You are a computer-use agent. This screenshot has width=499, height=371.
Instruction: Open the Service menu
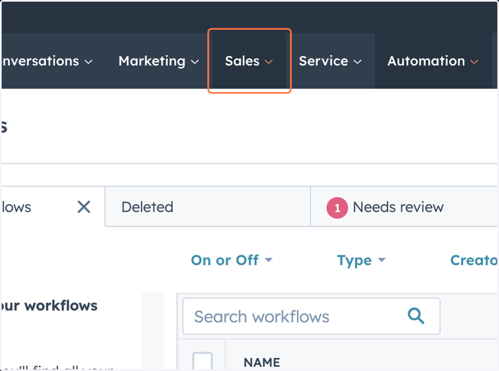point(330,61)
